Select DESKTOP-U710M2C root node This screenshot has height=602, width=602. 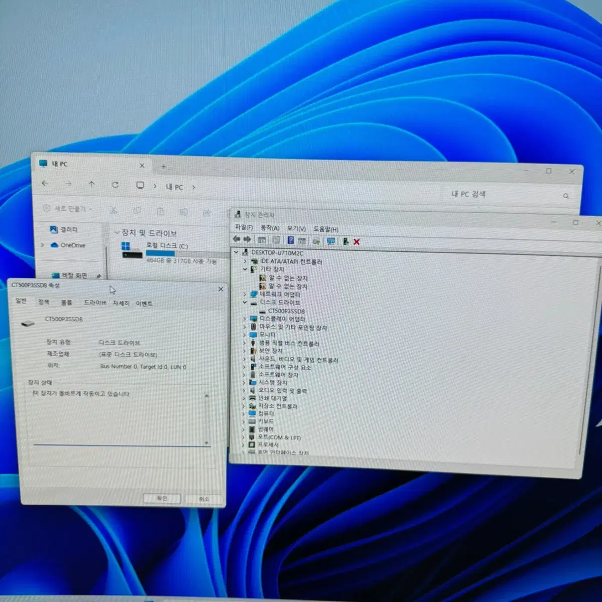(x=272, y=253)
